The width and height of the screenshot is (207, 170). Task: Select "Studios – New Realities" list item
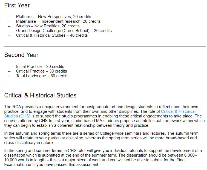click(48, 26)
